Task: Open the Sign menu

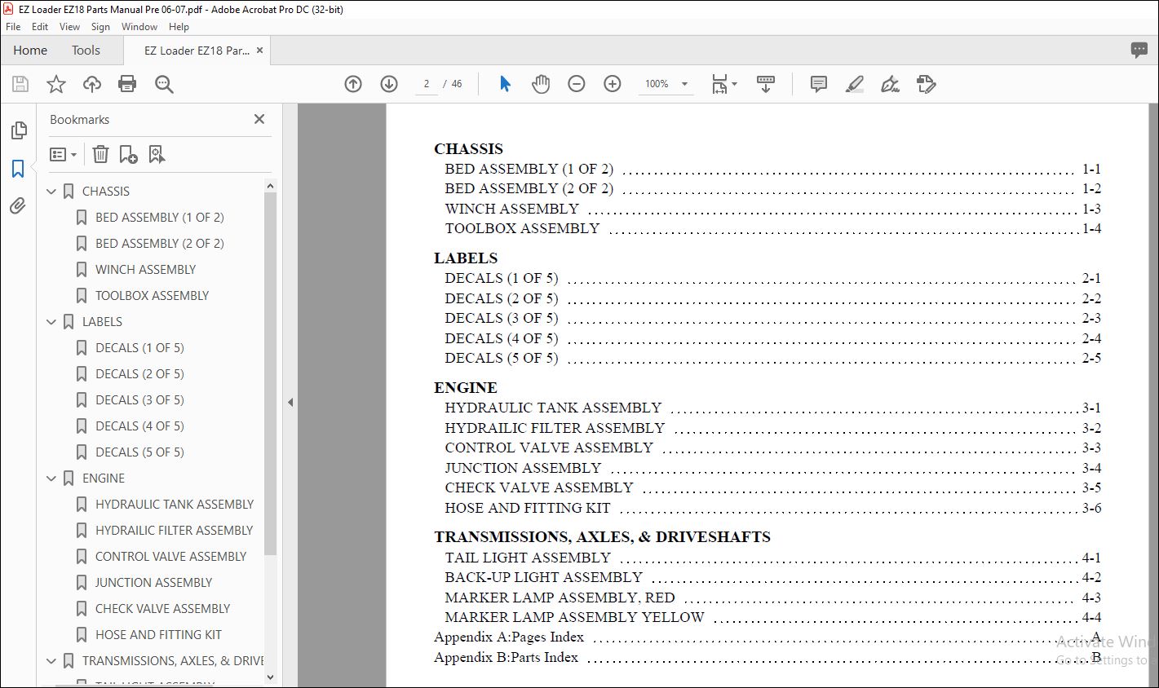Action: click(x=100, y=27)
